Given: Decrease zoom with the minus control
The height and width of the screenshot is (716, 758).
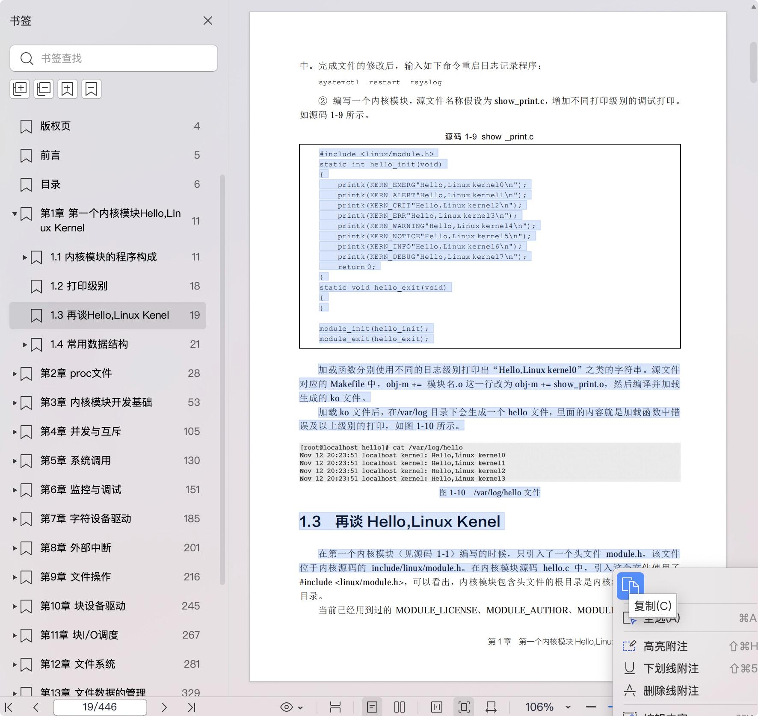Looking at the screenshot, I should coord(591,707).
